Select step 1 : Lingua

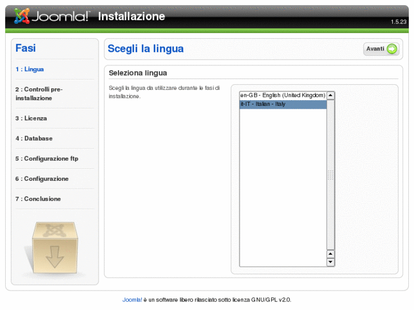pyautogui.click(x=30, y=69)
